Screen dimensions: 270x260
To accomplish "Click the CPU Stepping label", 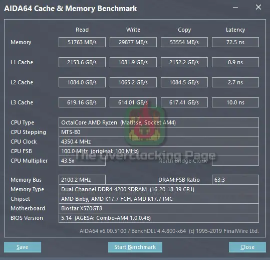I will 28,132.
